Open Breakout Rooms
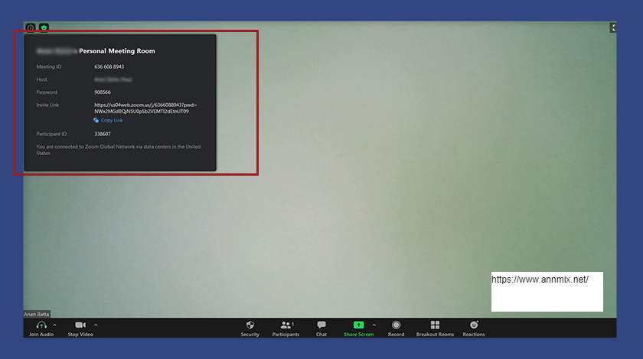 coord(435,328)
